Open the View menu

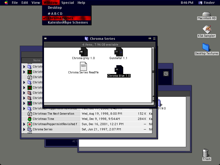[36, 3]
